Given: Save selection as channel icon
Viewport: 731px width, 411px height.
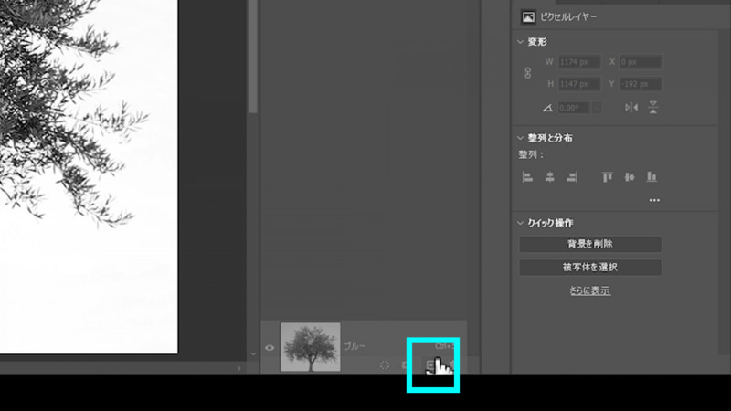Looking at the screenshot, I should (405, 366).
